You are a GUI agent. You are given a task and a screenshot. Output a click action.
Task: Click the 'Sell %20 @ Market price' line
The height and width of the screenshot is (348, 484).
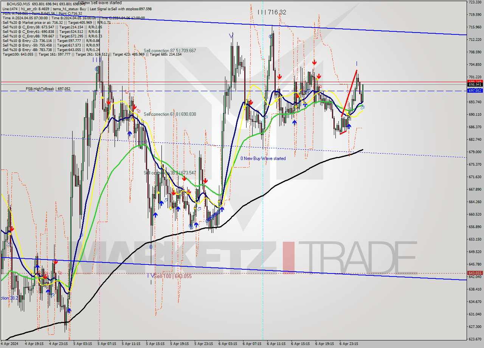click(56, 22)
